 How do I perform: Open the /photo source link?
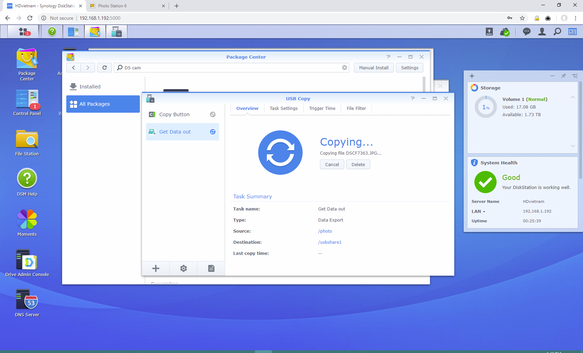pos(325,231)
